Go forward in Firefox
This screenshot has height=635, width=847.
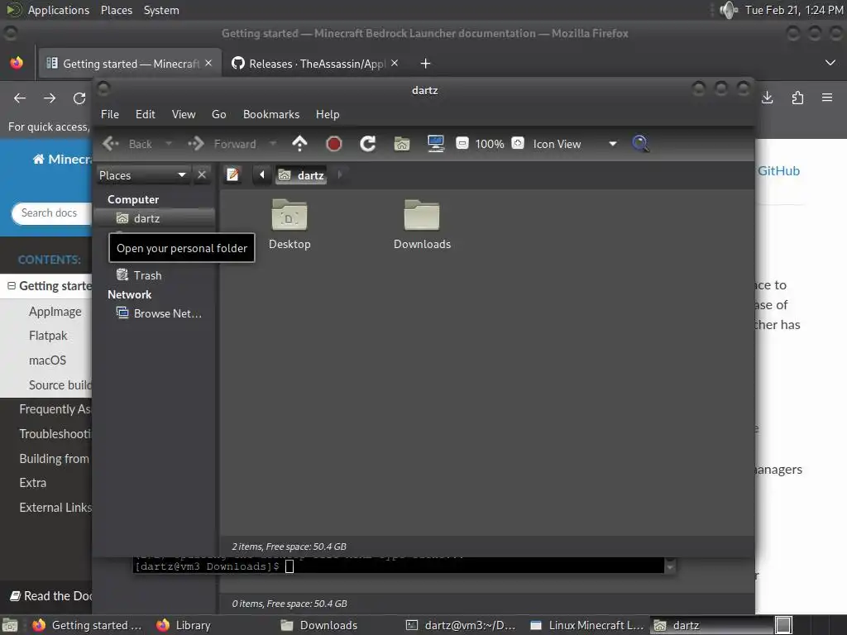point(50,98)
